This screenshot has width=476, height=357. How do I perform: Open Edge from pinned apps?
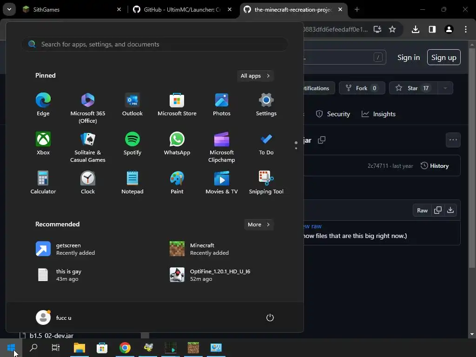43,105
